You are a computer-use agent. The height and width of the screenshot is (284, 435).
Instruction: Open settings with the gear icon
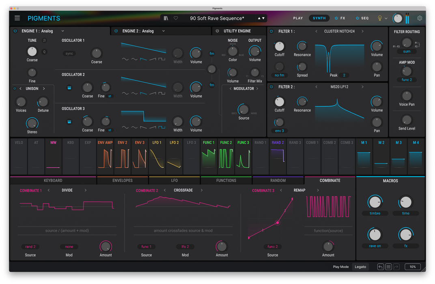420,18
